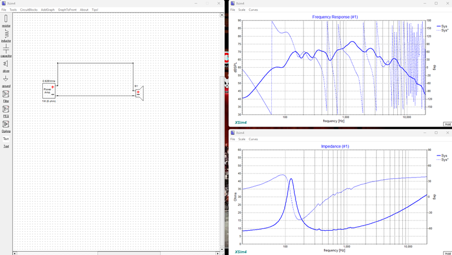Click the schematic's vertical scrollbar down arrow

click(x=221, y=249)
